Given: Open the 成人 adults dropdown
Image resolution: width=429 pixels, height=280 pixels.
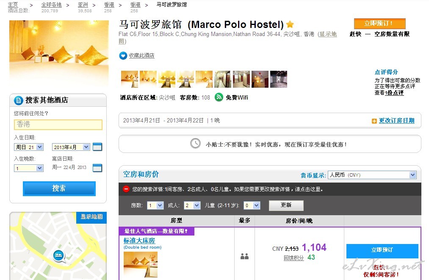Looking at the screenshot, I should (x=192, y=205).
